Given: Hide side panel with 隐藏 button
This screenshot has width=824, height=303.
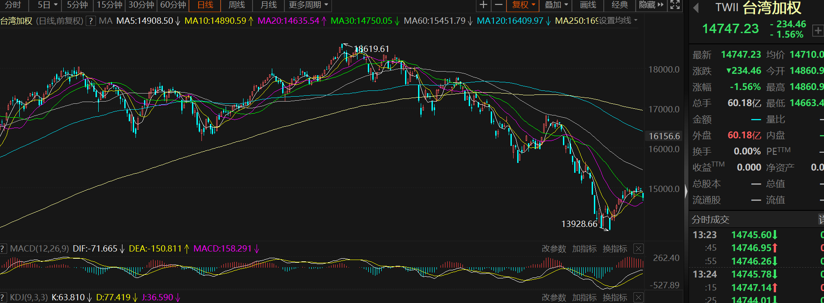Looking at the screenshot, I should pyautogui.click(x=651, y=5).
